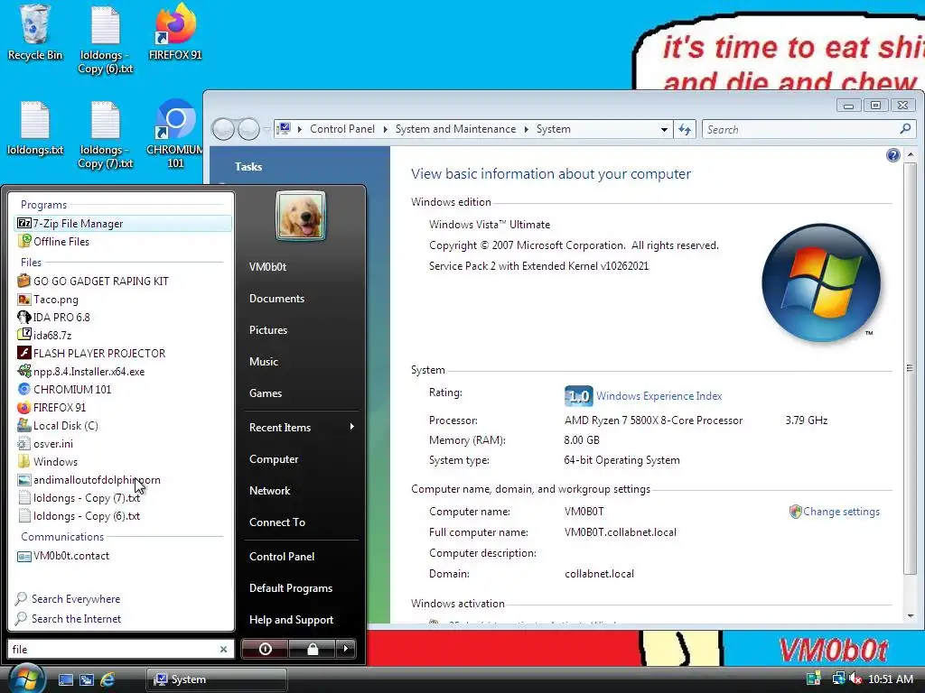The width and height of the screenshot is (925, 693).
Task: Open Connect To from Start menu
Action: point(277,522)
